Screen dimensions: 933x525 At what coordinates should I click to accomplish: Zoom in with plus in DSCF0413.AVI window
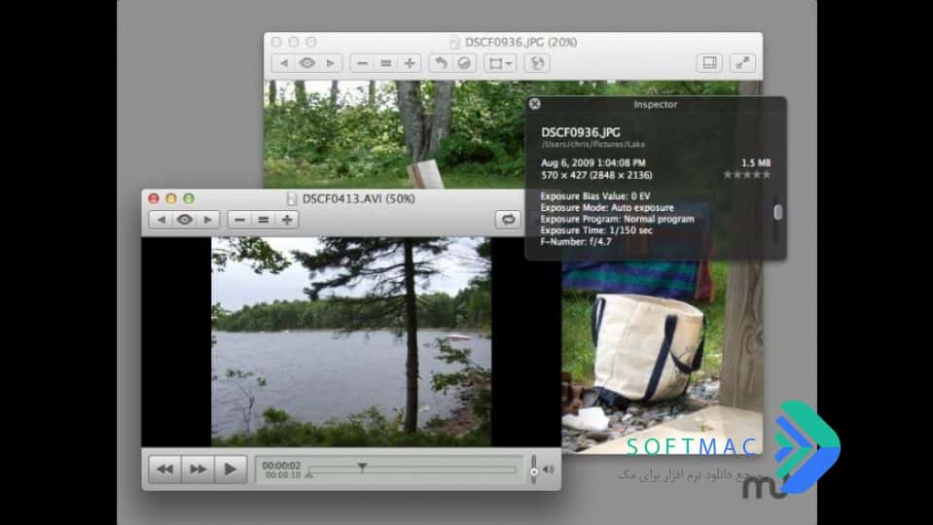point(287,220)
